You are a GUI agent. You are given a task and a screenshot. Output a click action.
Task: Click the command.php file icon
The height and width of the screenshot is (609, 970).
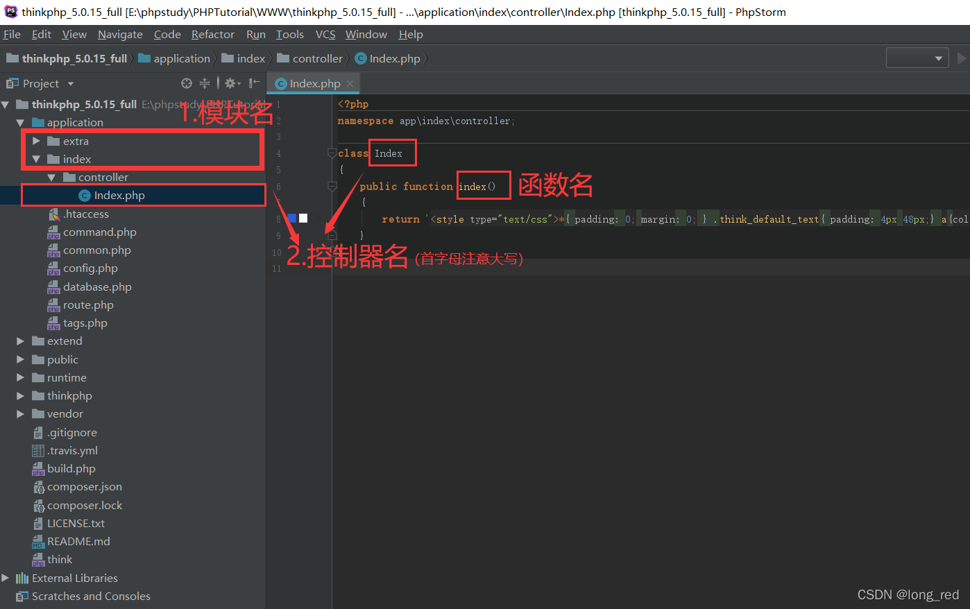pyautogui.click(x=54, y=232)
